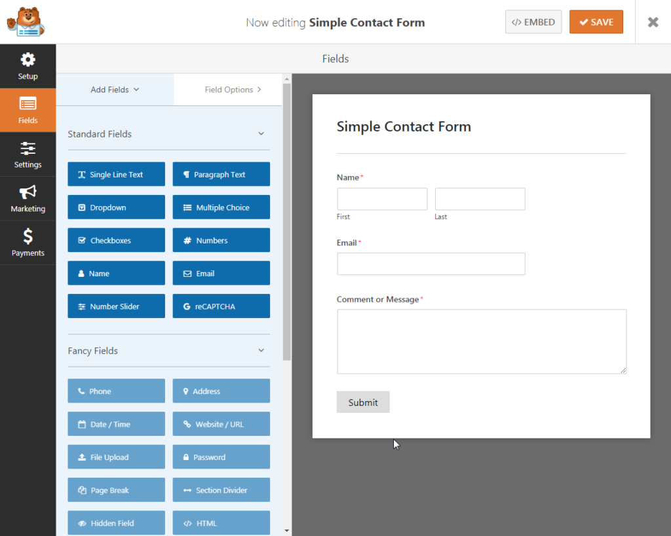The image size is (671, 536).
Task: Click the WPForms bear mascot logo
Action: [26, 22]
